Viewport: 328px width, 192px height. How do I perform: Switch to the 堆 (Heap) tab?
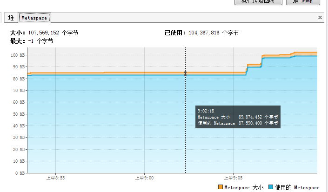[11, 18]
